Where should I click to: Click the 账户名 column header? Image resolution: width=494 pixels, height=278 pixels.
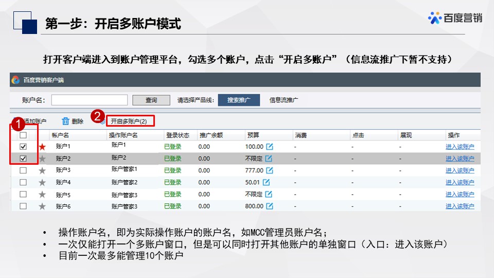click(60, 135)
